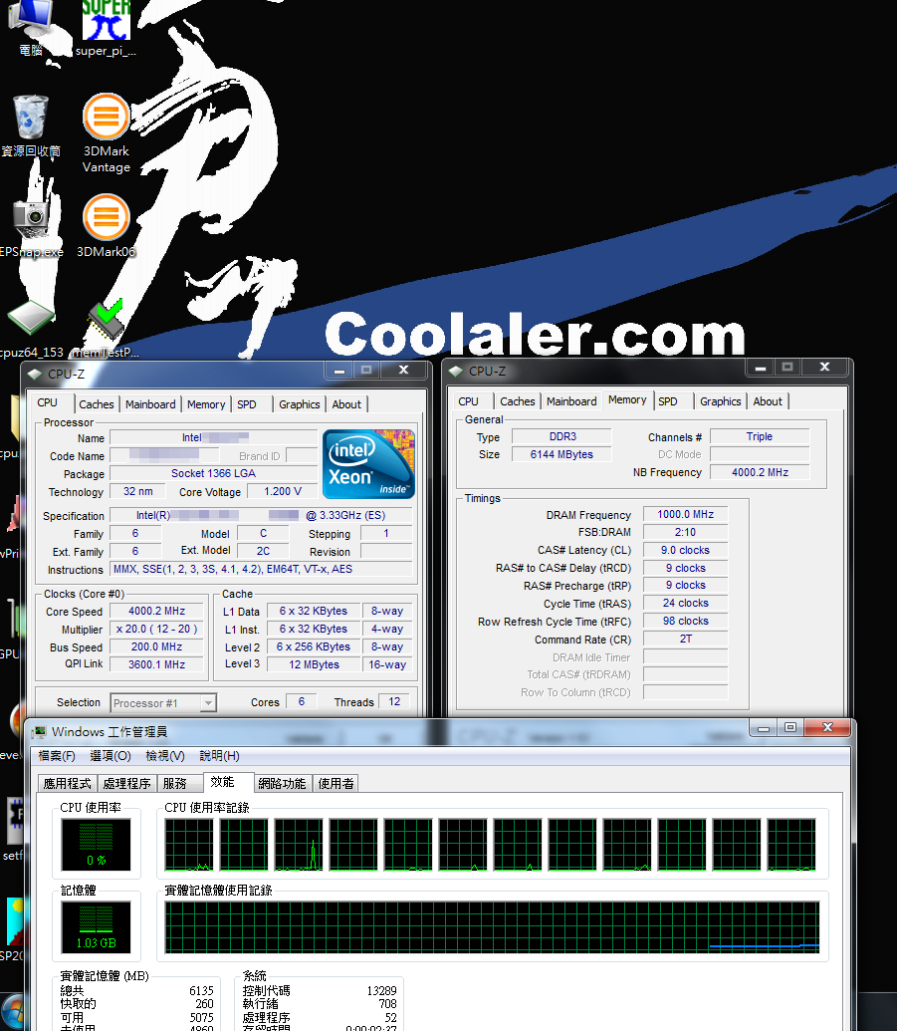Open the 說明(H) menu in Task Manager
This screenshot has height=1031, width=897.
click(x=219, y=756)
